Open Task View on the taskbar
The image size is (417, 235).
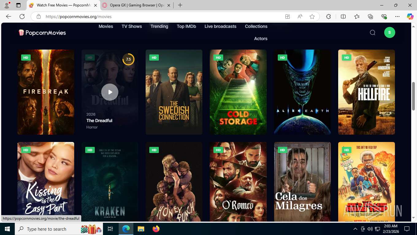[x=110, y=229]
